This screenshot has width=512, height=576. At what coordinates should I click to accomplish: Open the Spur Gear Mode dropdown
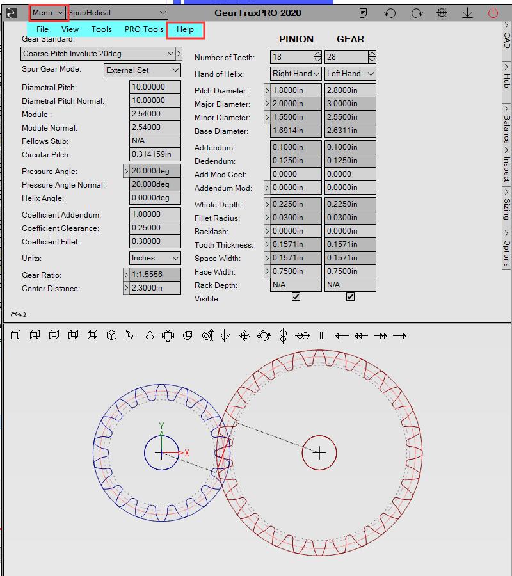[142, 70]
